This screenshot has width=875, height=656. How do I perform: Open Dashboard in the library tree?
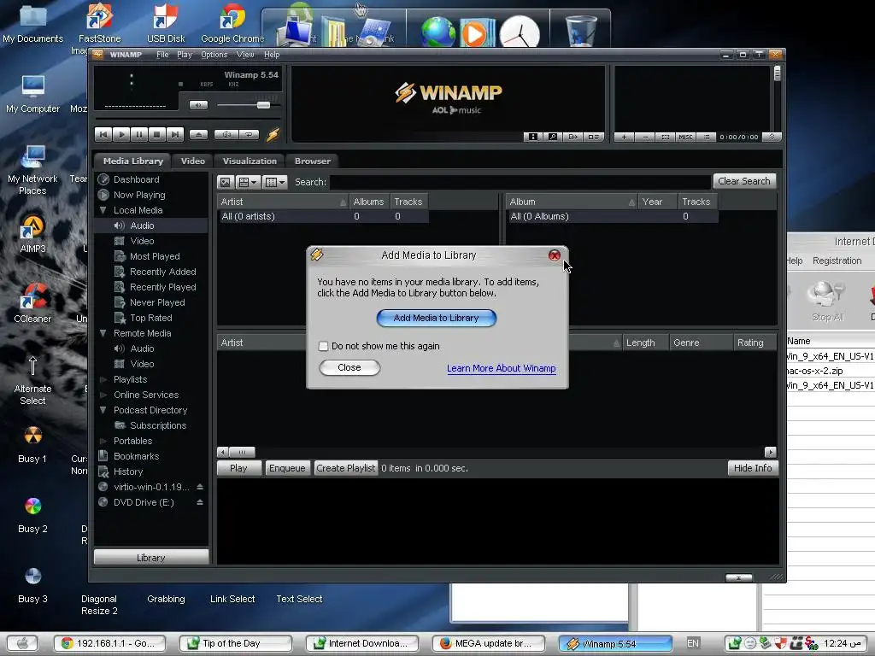(136, 179)
